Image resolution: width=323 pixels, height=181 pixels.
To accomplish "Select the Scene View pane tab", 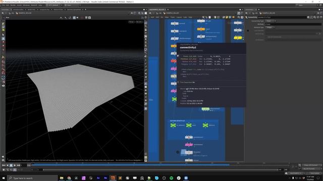I will (x=6, y=10).
